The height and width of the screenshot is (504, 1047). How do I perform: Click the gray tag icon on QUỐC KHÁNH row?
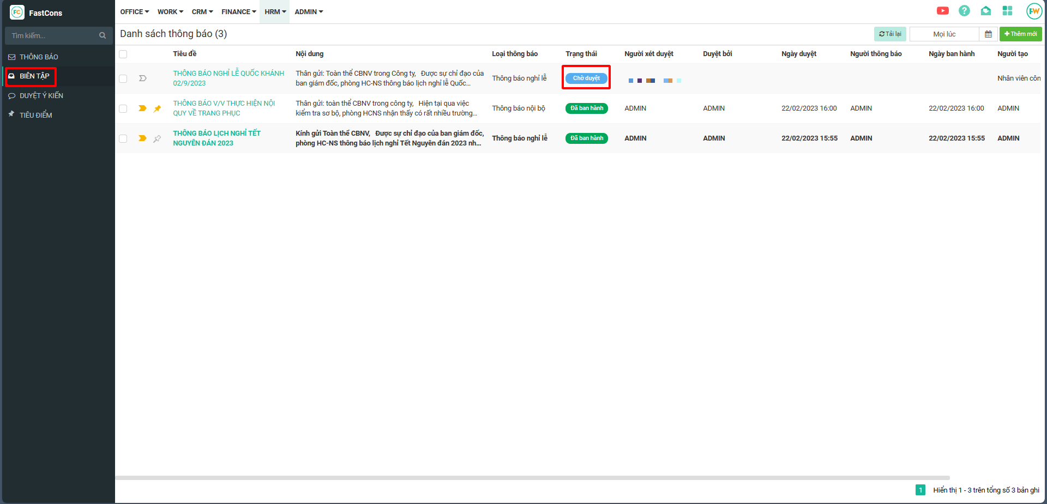(143, 78)
